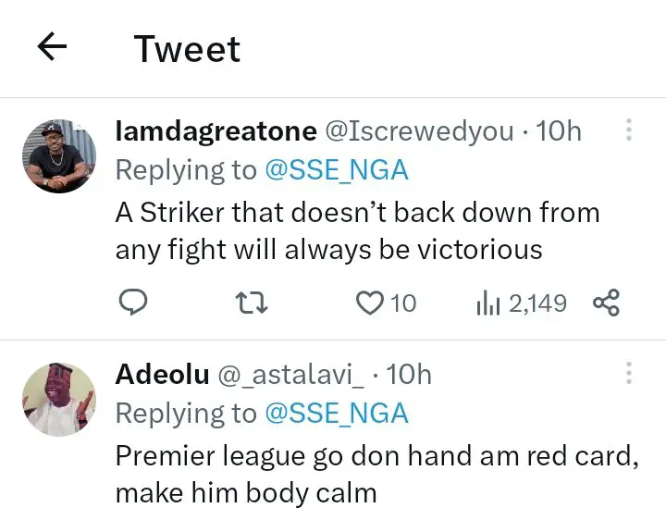Image resolution: width=666 pixels, height=520 pixels.
Task: Open the 10h timestamp on Iamdagreatone's tweet
Action: click(559, 131)
